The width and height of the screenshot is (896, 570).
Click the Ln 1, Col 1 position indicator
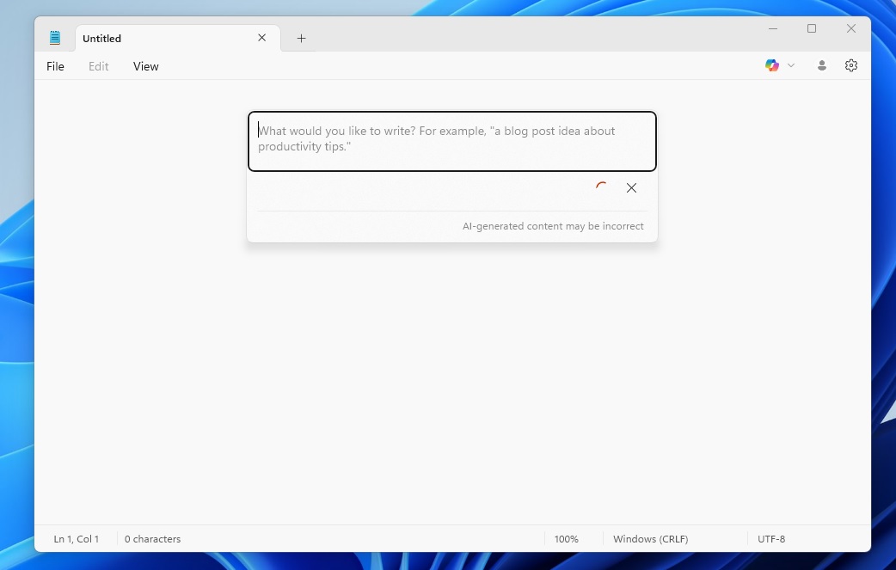pyautogui.click(x=76, y=539)
